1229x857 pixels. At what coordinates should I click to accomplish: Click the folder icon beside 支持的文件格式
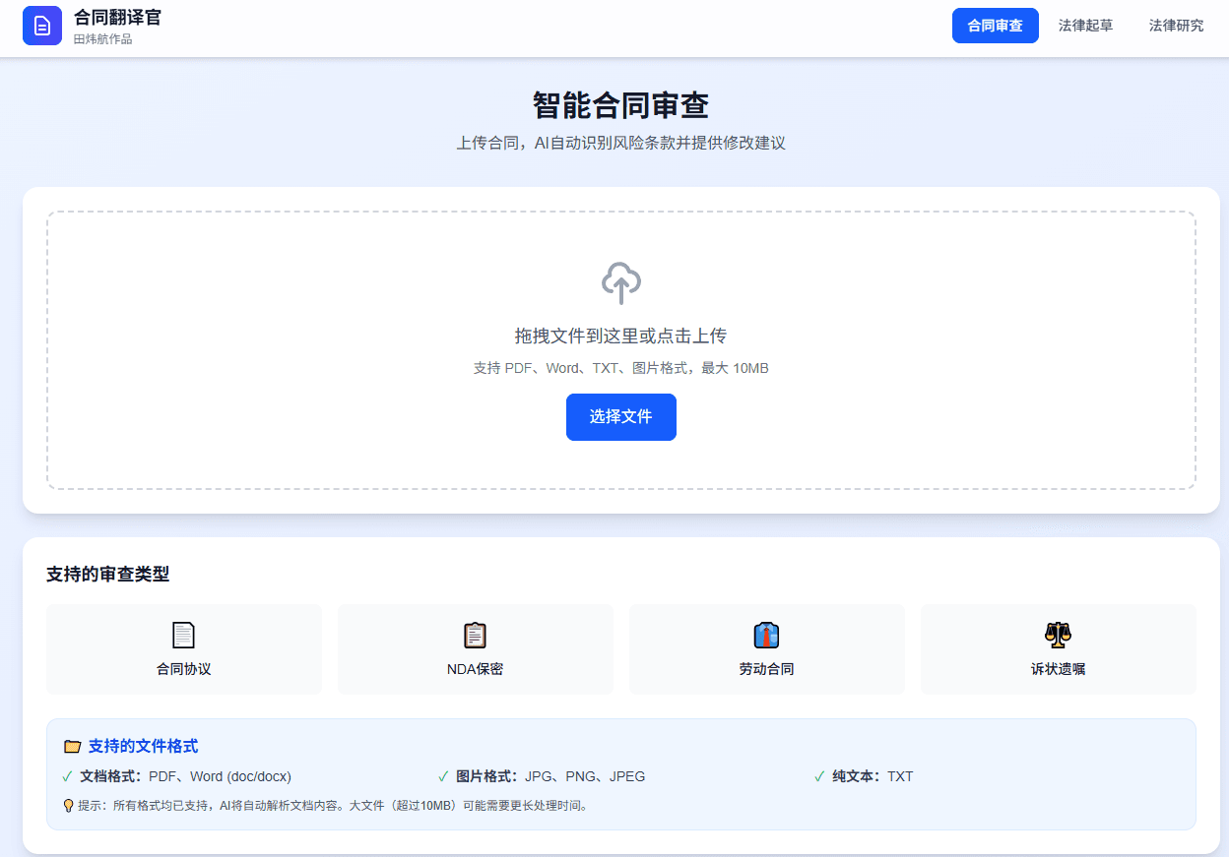click(71, 746)
